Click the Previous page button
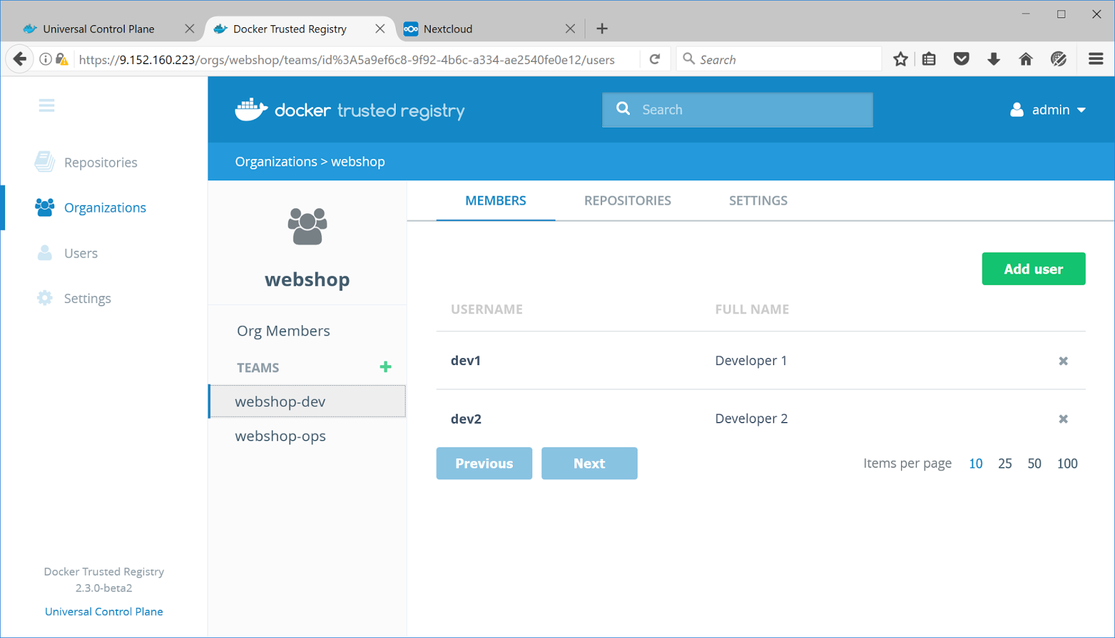The image size is (1115, 638). click(484, 463)
